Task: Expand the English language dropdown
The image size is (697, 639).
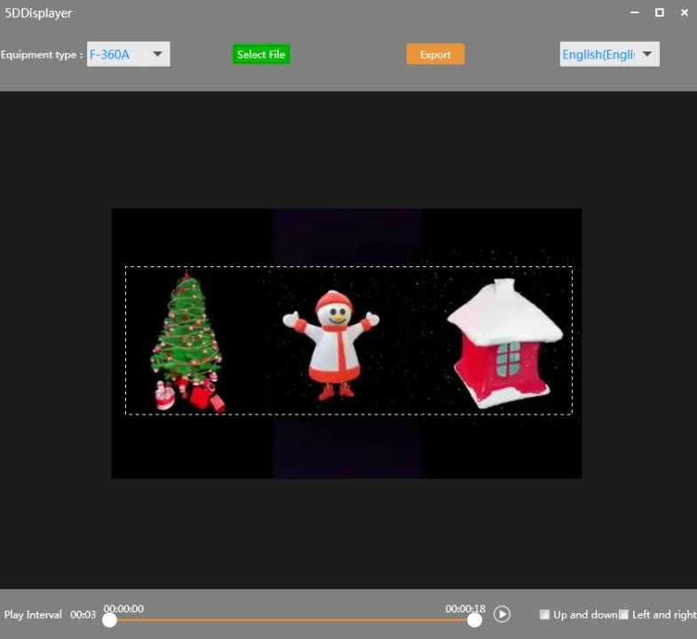Action: [x=646, y=54]
